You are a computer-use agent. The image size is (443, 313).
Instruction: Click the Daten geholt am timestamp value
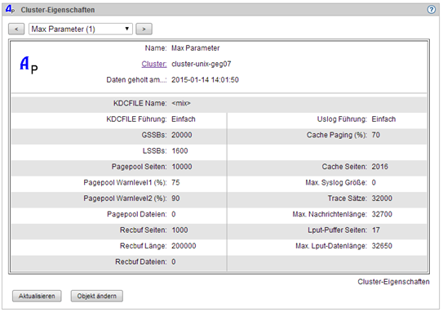pos(205,80)
